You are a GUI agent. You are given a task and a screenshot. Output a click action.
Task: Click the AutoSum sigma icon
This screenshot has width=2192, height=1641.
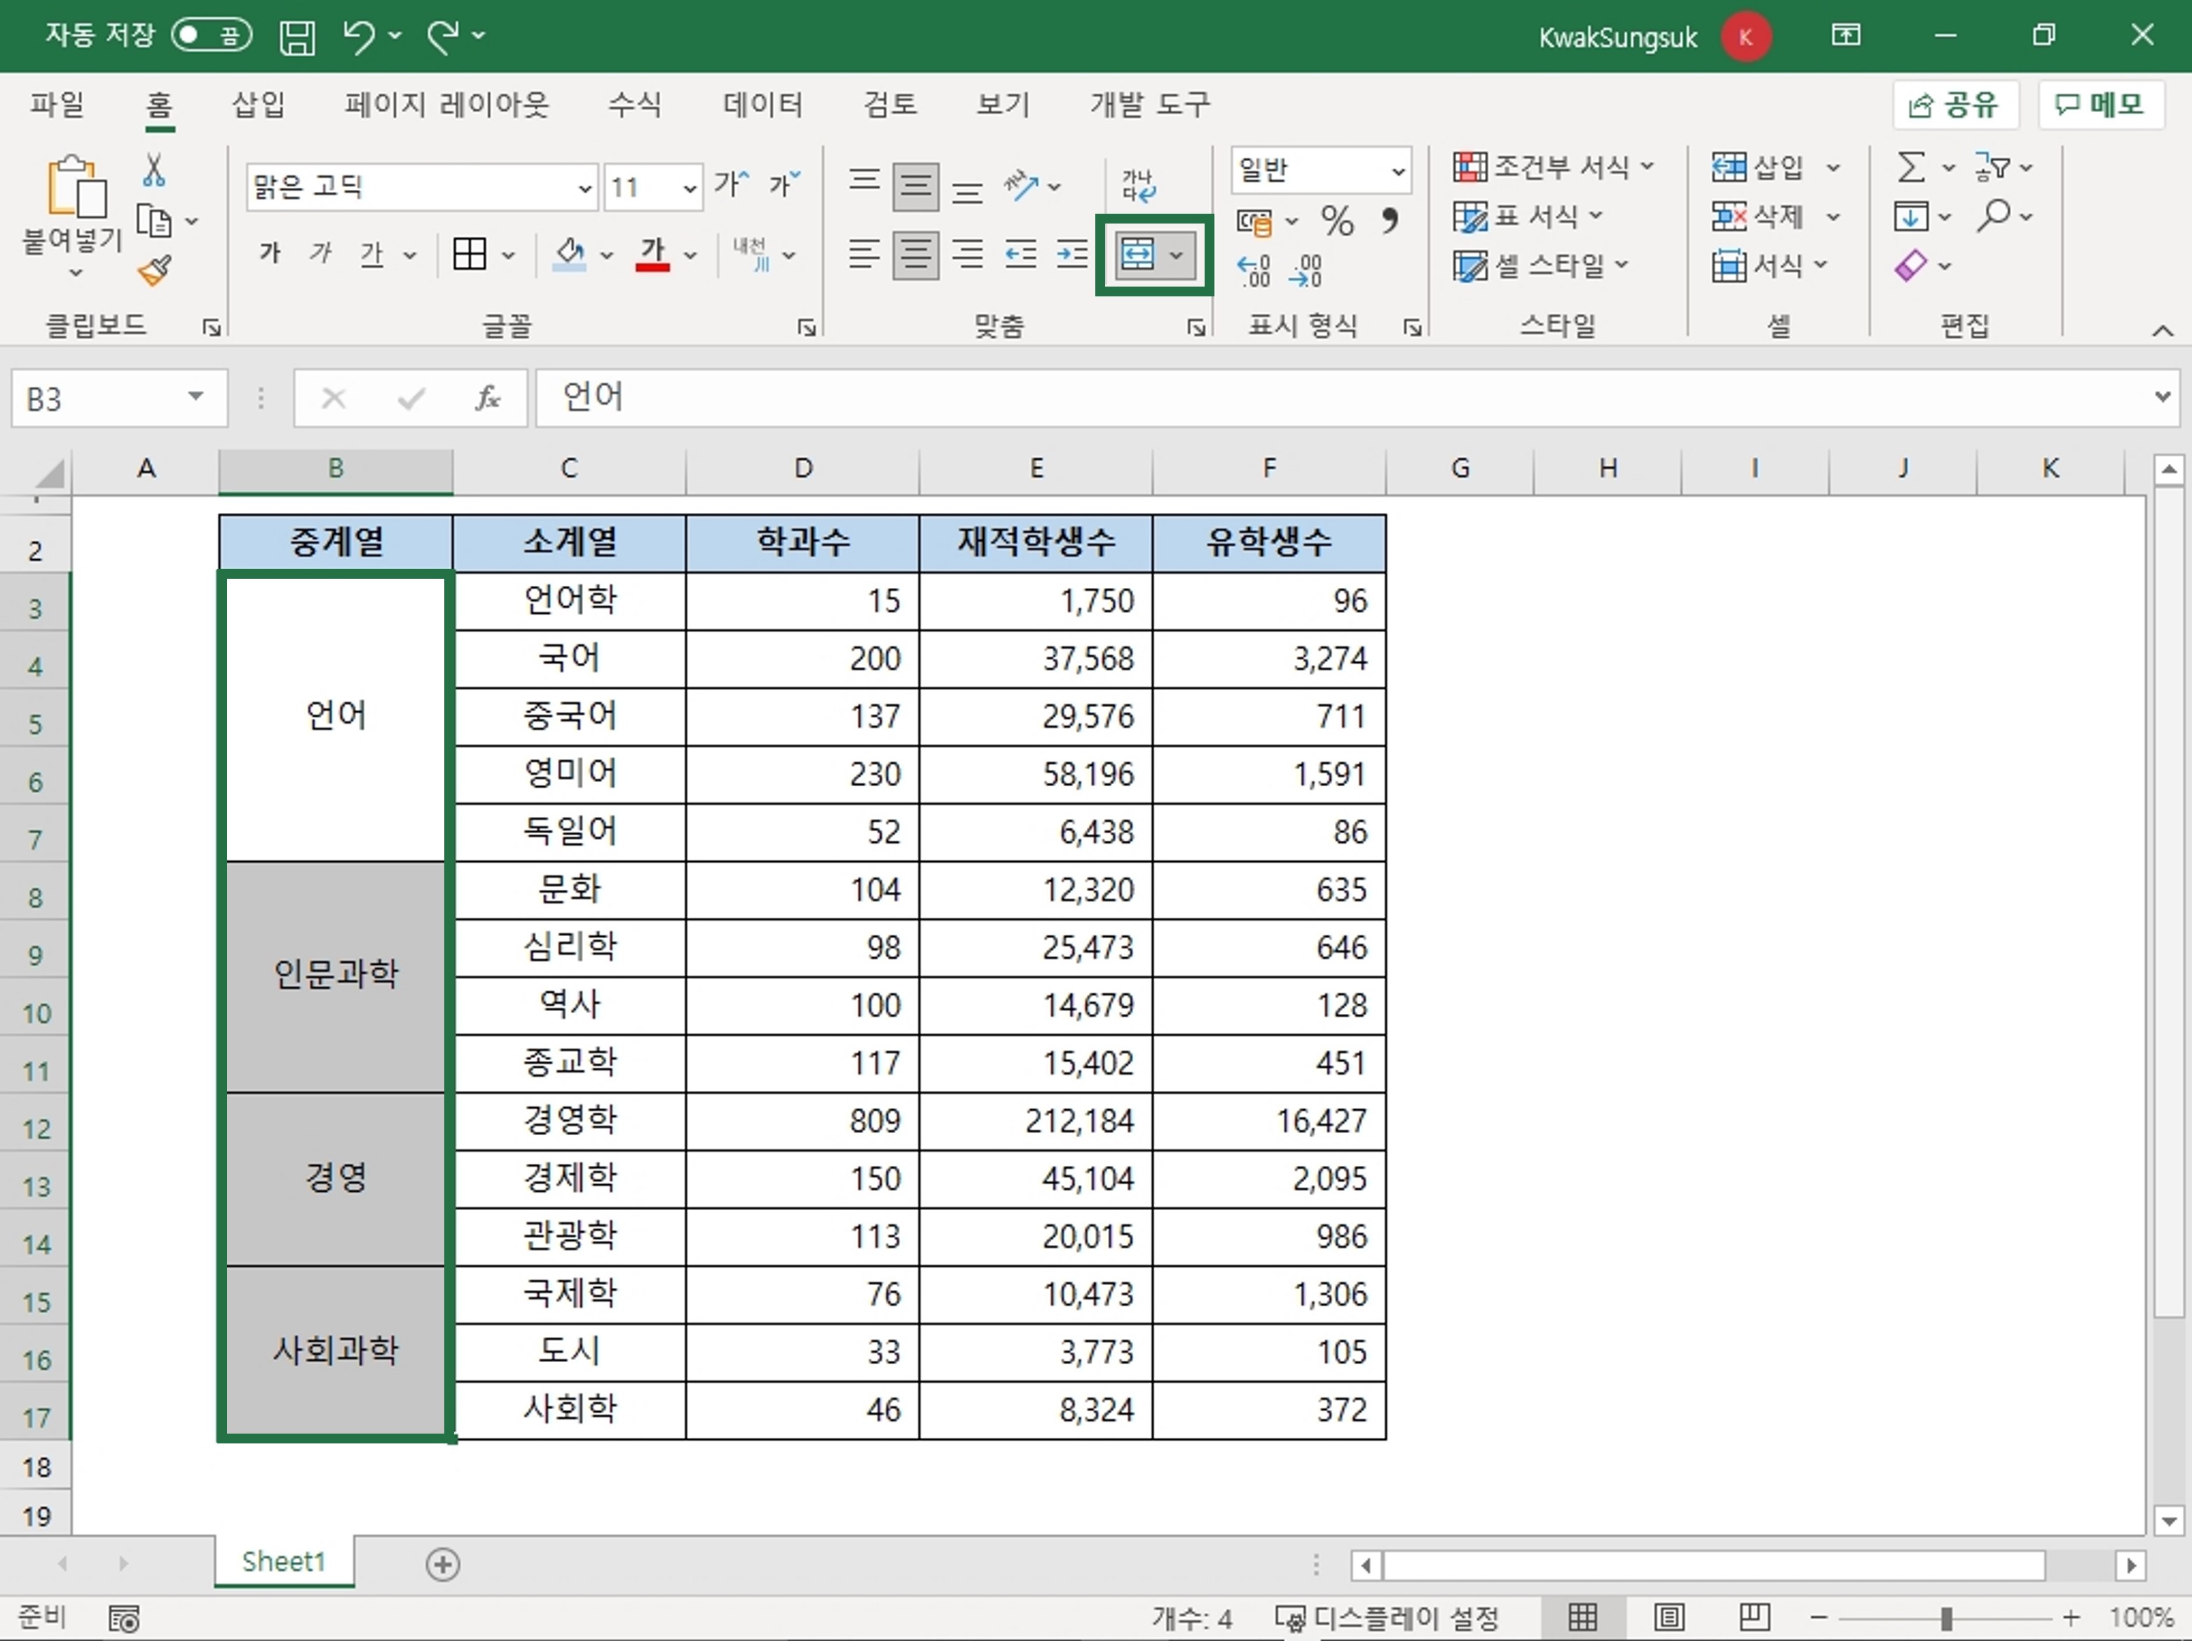coord(1910,167)
